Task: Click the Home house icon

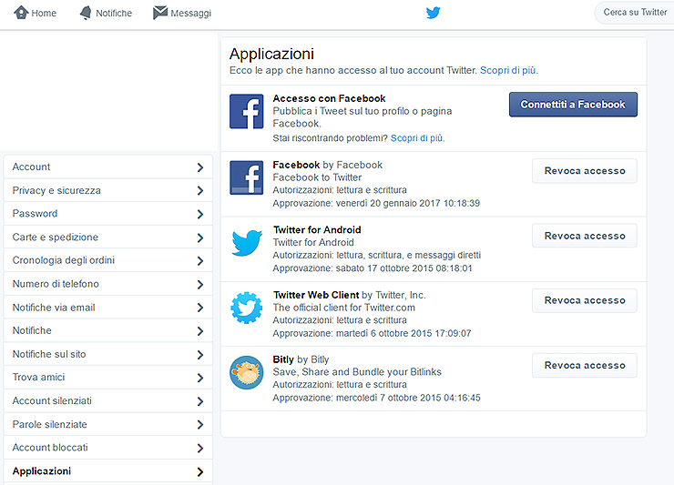Action: pyautogui.click(x=21, y=13)
